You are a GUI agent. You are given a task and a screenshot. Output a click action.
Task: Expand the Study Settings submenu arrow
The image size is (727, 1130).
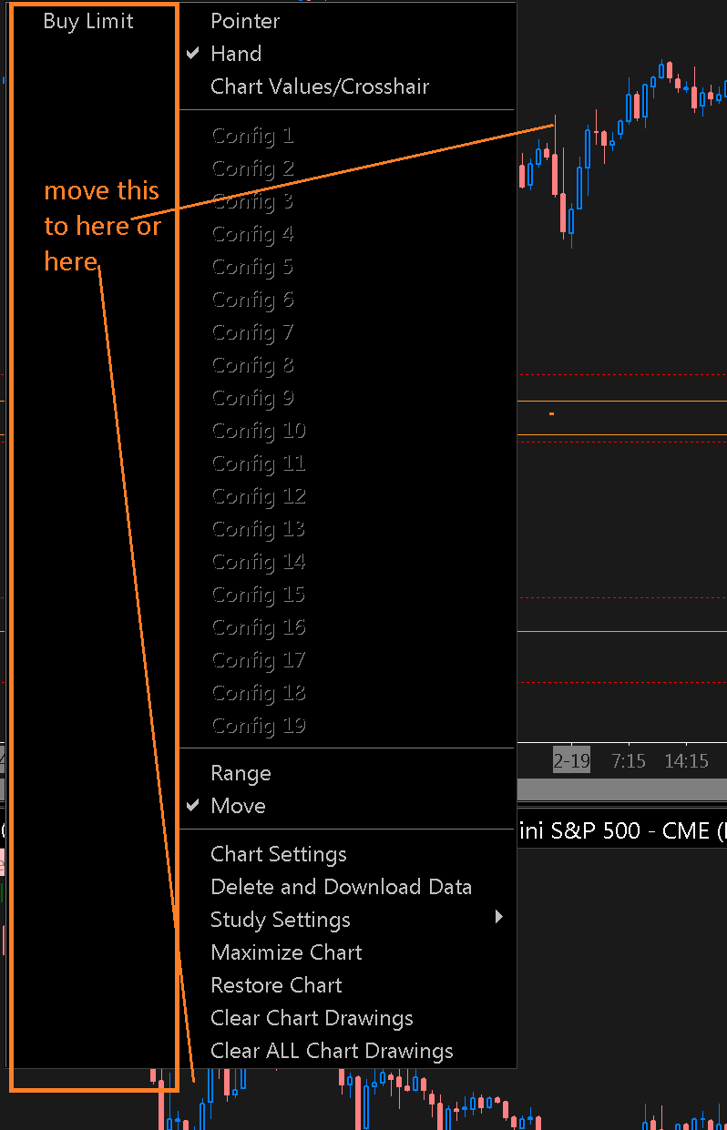point(498,917)
